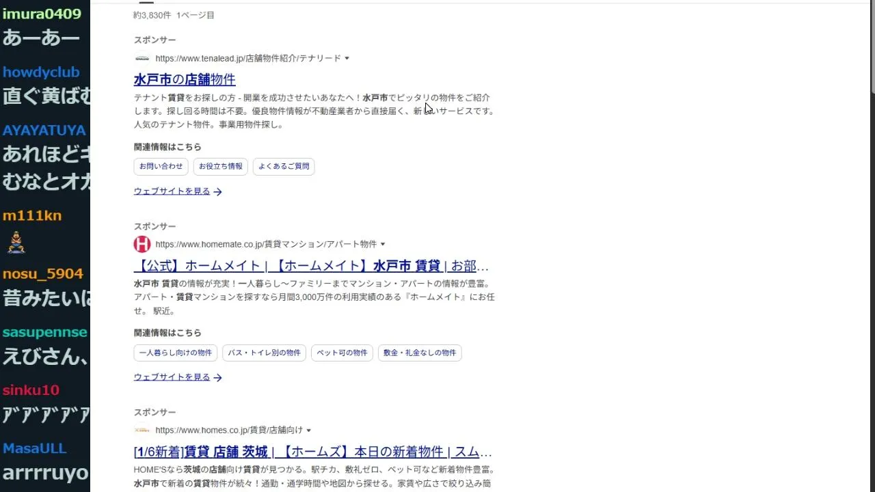Click the tenalead site favicon
The image size is (875, 492).
coord(142,58)
